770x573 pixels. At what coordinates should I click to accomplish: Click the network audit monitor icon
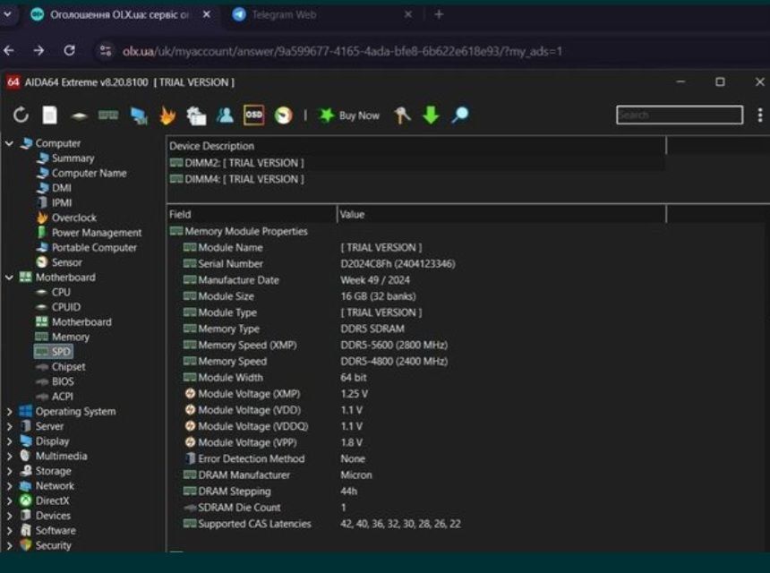click(139, 115)
